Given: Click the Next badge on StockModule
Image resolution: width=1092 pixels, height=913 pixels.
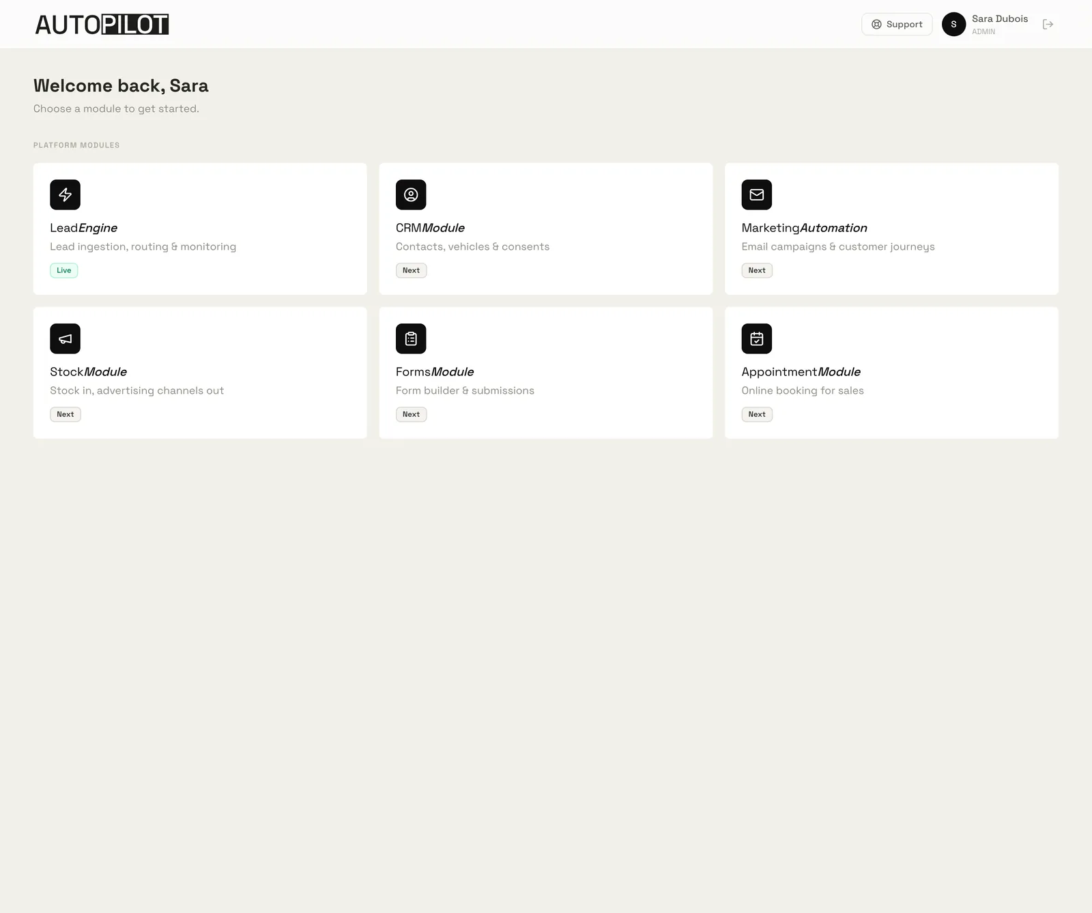Looking at the screenshot, I should tap(66, 414).
